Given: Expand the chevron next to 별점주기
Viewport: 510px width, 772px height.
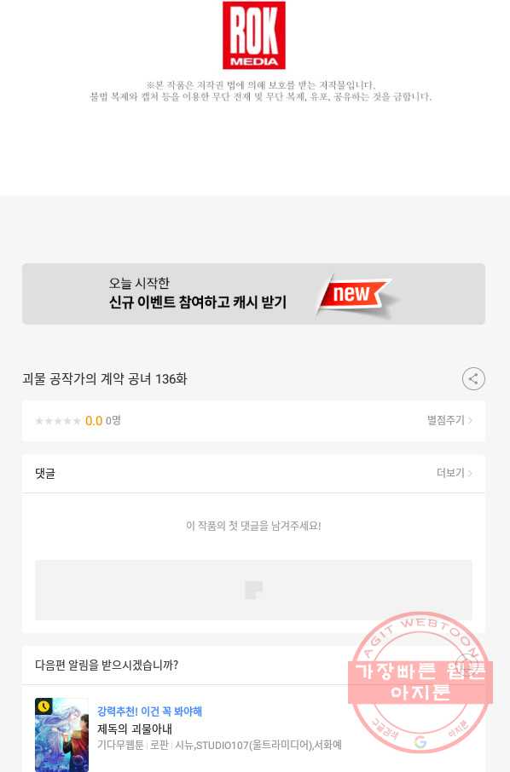Looking at the screenshot, I should click(x=471, y=420).
